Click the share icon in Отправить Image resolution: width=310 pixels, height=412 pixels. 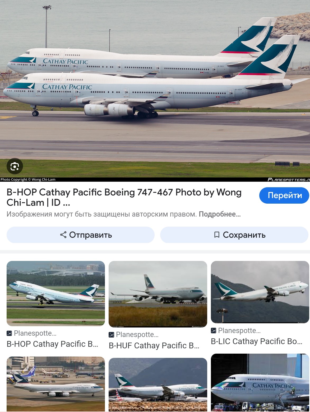[63, 235]
